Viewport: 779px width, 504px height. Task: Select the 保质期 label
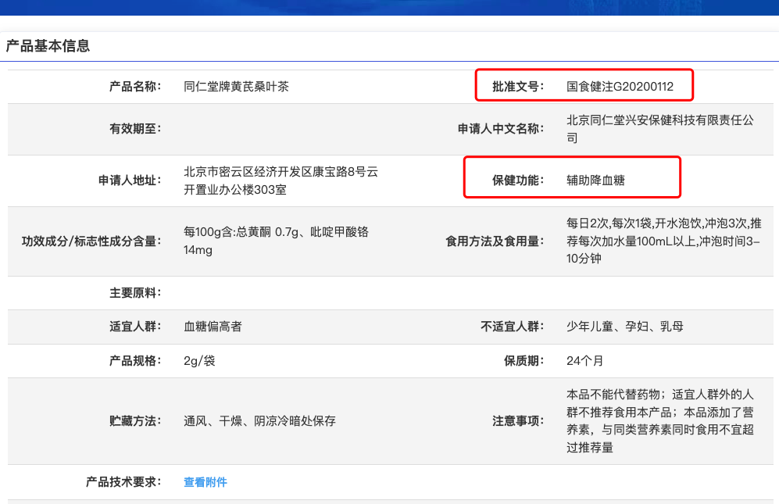point(524,361)
